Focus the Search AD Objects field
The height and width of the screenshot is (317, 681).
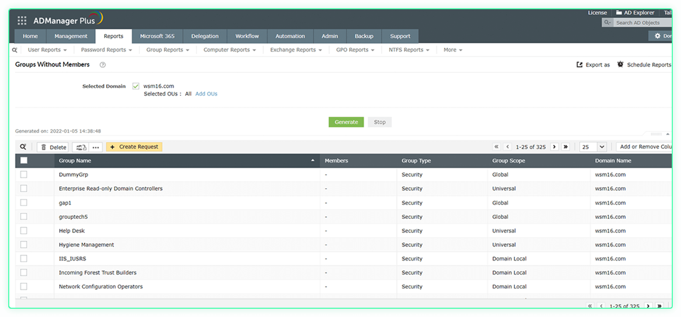(x=643, y=23)
